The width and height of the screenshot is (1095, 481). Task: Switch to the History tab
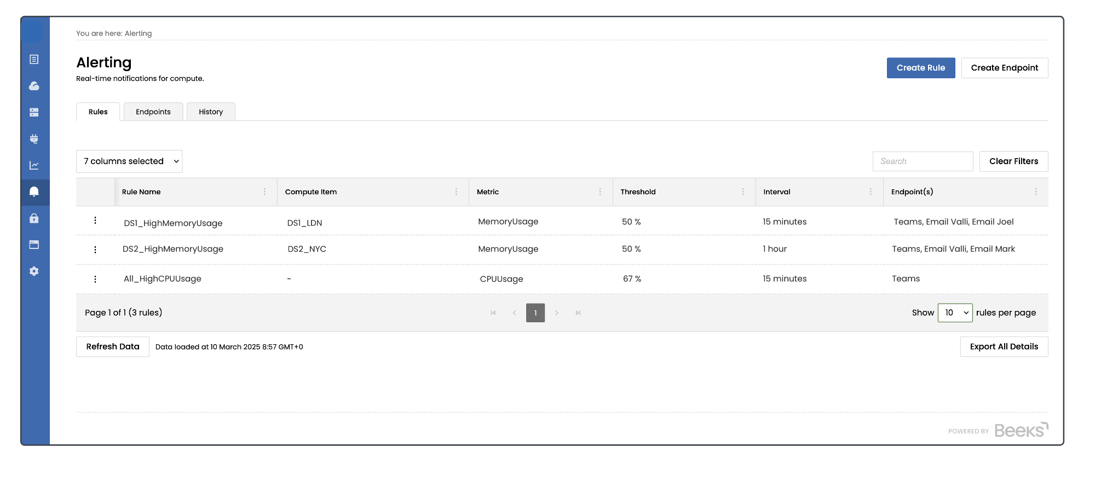click(x=211, y=112)
